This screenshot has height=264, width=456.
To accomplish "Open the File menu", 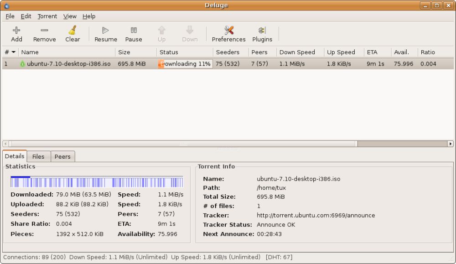I will click(10, 16).
